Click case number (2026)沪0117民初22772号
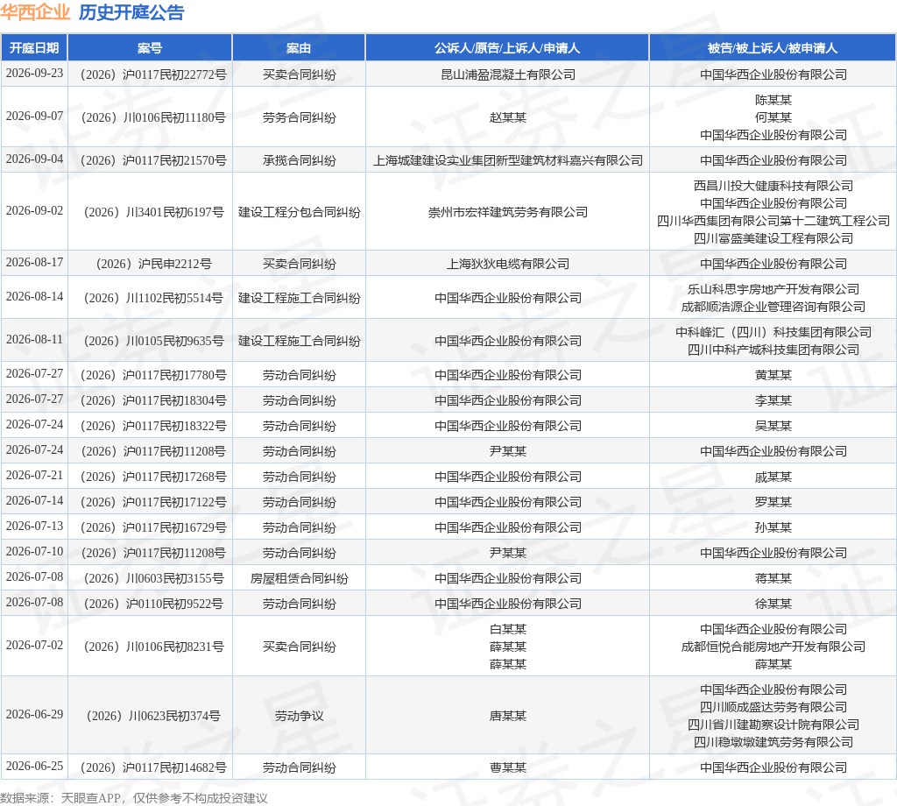 (x=153, y=74)
